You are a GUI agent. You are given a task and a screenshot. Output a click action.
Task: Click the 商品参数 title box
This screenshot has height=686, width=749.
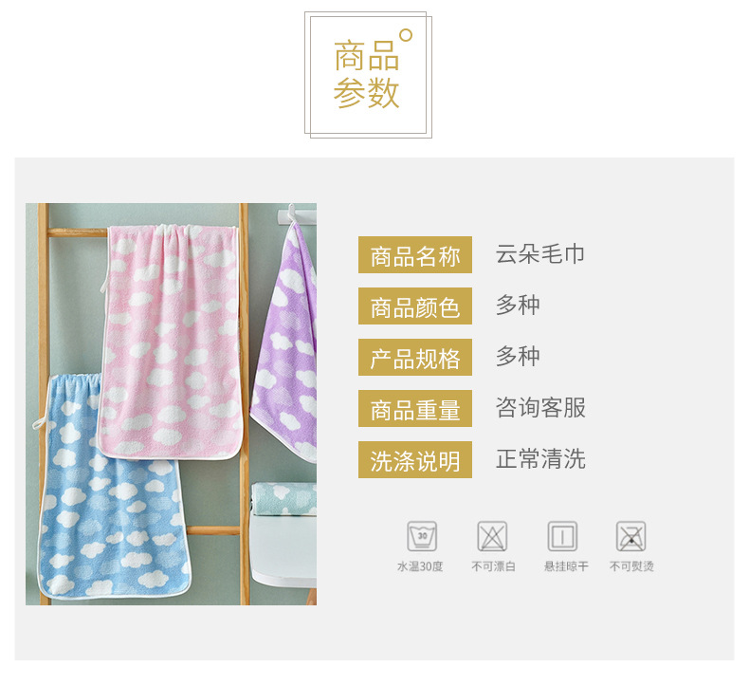coord(368,75)
